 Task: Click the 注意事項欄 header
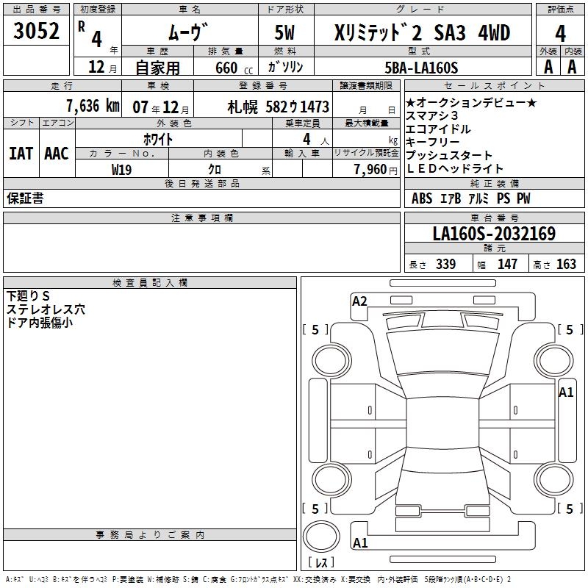click(x=201, y=218)
